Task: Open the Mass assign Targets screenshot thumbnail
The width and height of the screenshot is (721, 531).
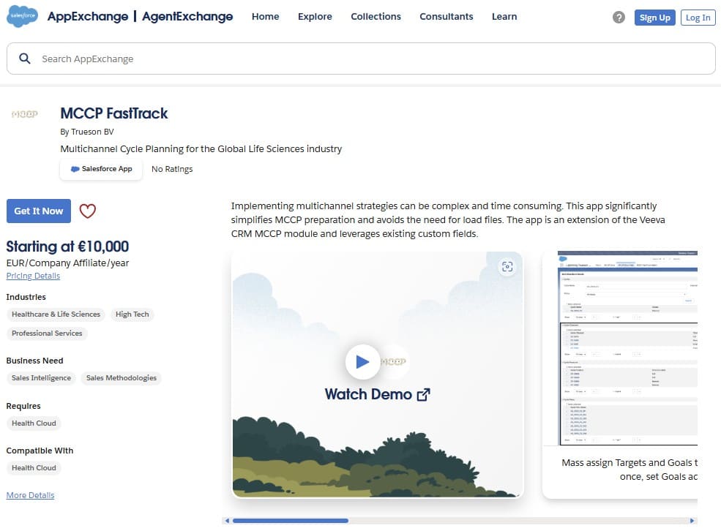Action: click(627, 348)
